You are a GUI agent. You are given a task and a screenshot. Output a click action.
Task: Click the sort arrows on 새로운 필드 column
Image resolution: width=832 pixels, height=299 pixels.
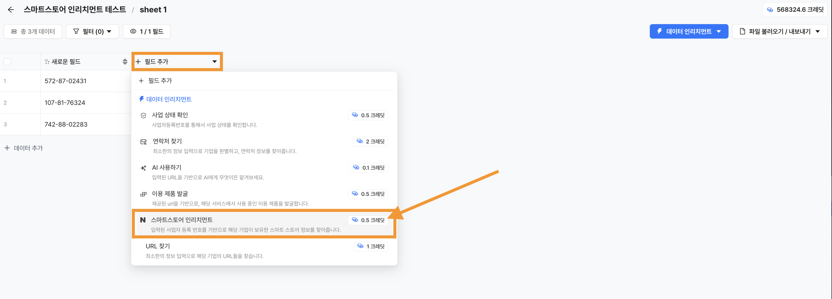[125, 61]
